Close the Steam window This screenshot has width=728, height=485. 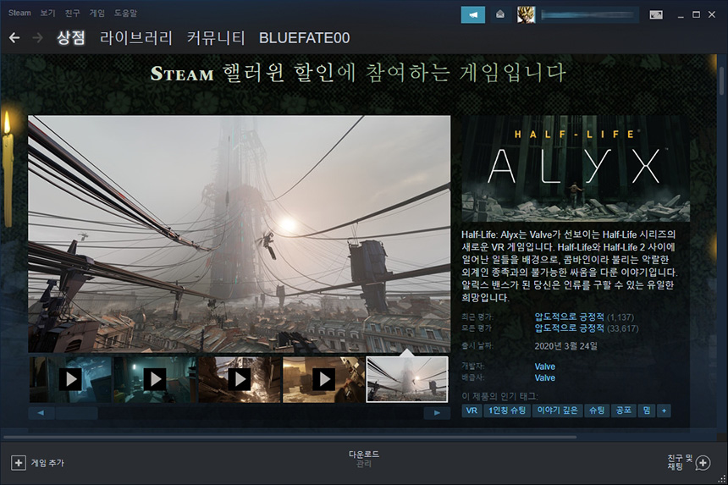click(712, 15)
